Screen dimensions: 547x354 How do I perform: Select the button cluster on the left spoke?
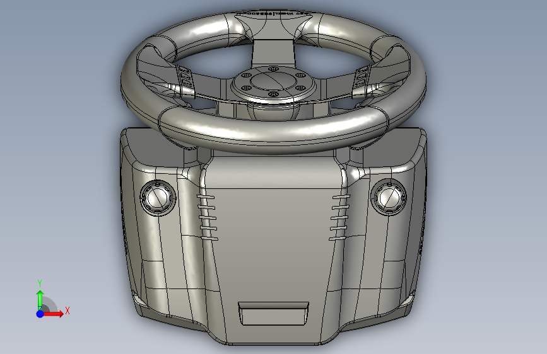click(185, 77)
